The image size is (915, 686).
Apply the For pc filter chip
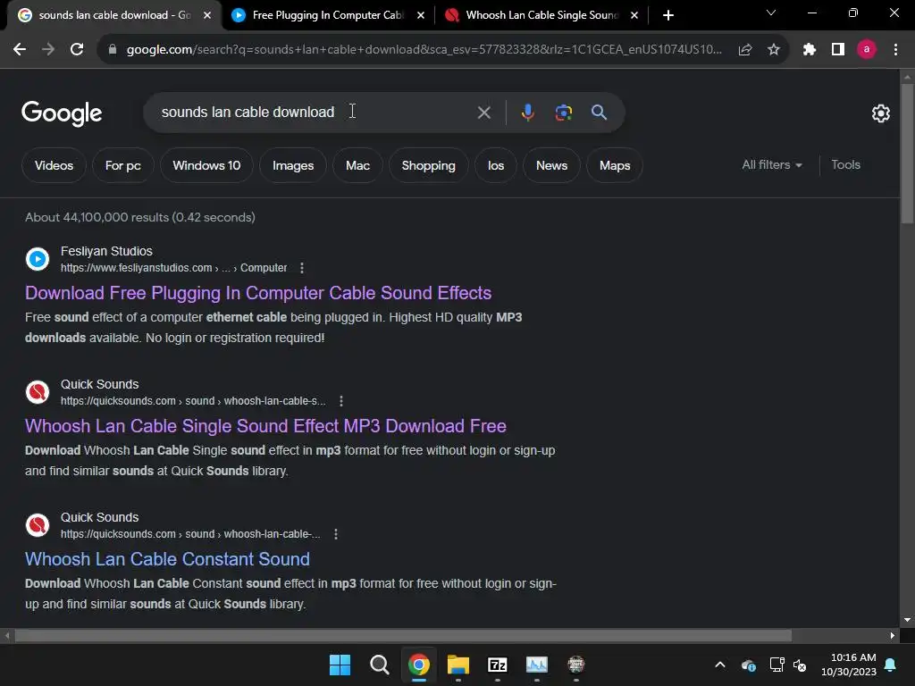coord(123,165)
